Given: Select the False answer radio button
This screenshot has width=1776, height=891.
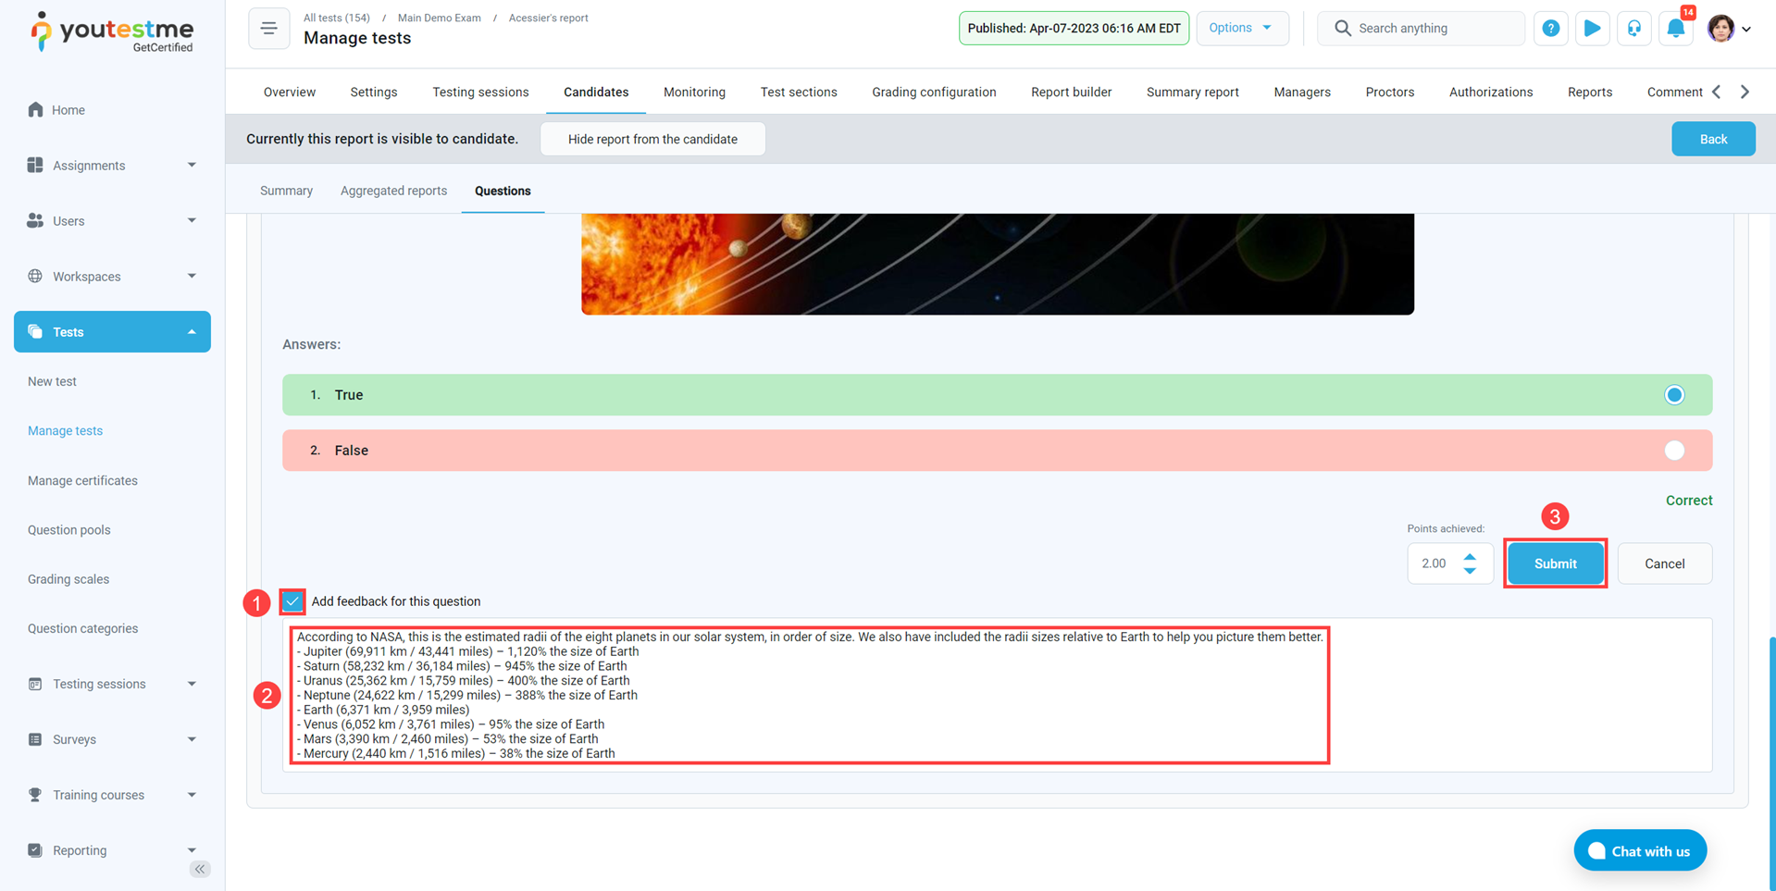Looking at the screenshot, I should (1674, 451).
